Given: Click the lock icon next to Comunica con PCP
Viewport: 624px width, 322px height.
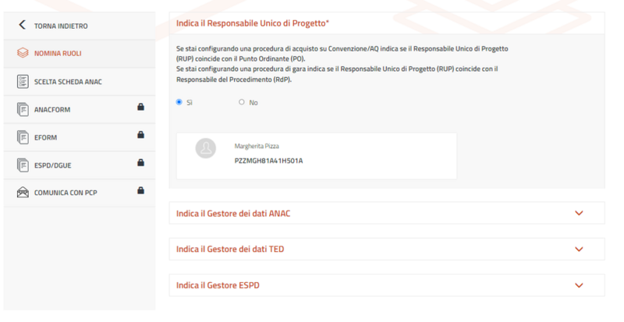Looking at the screenshot, I should tap(140, 191).
